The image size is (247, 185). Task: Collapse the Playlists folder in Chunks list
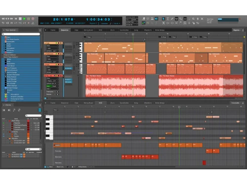coord(7,139)
